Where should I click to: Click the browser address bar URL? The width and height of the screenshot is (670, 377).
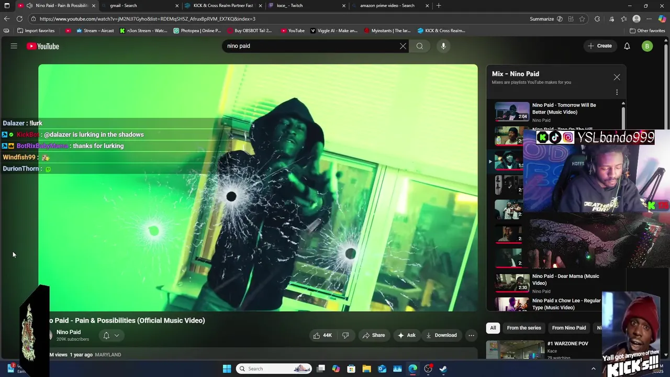pyautogui.click(x=148, y=19)
